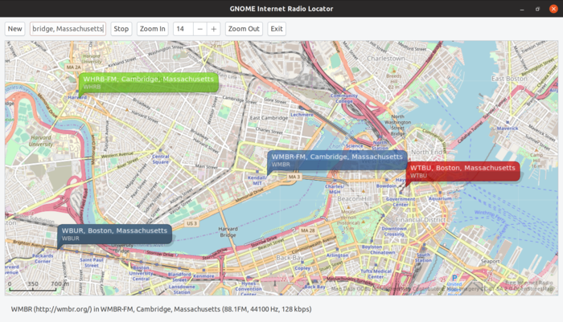The width and height of the screenshot is (563, 322).
Task: Click the zoom level value field
Action: 183,29
